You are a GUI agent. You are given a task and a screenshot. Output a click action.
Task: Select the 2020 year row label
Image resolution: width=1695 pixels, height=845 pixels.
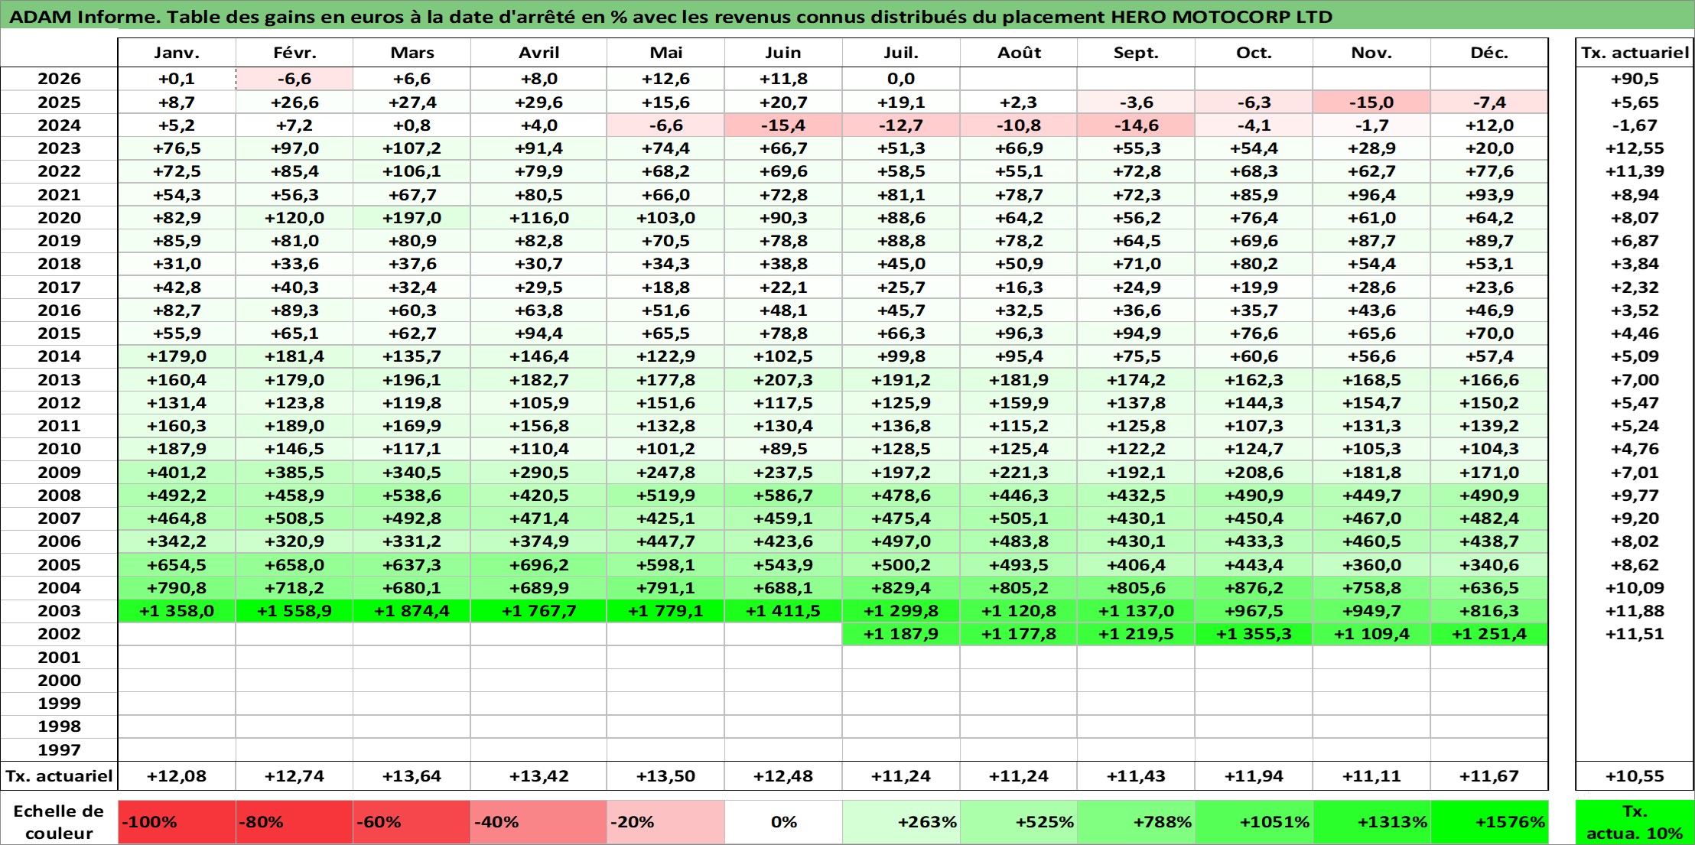[59, 218]
